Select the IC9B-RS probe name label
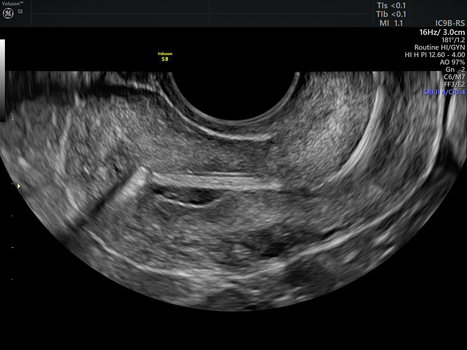Screen dimensions: 467x350 pyautogui.click(x=450, y=23)
